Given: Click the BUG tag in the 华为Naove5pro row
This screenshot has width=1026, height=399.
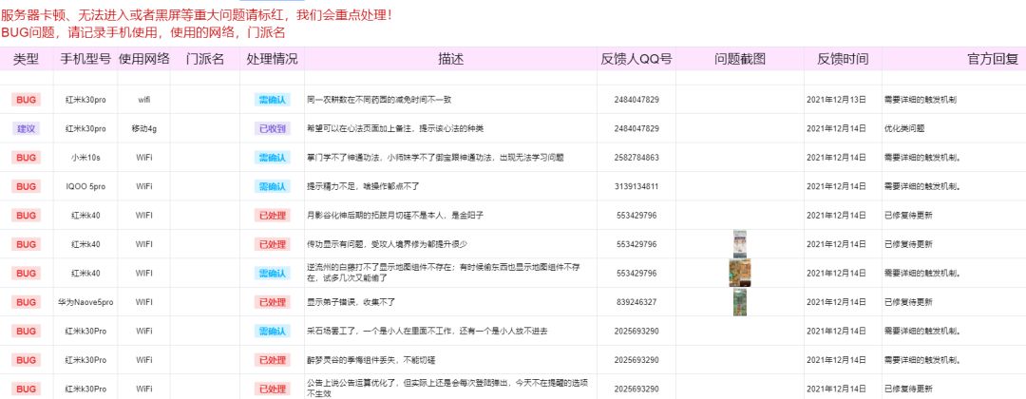Looking at the screenshot, I should [x=27, y=302].
